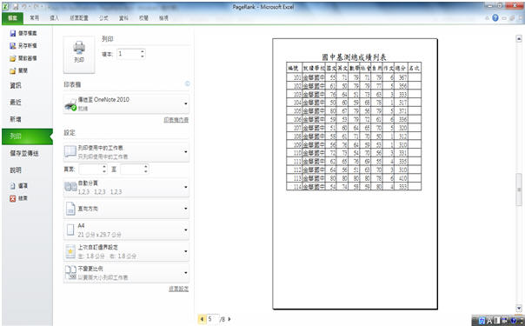Click the 選項 options icon in sidebar
The width and height of the screenshot is (525, 326).
13,186
